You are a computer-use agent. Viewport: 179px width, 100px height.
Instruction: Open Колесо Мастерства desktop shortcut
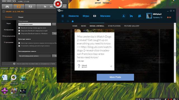[x=14, y=79]
